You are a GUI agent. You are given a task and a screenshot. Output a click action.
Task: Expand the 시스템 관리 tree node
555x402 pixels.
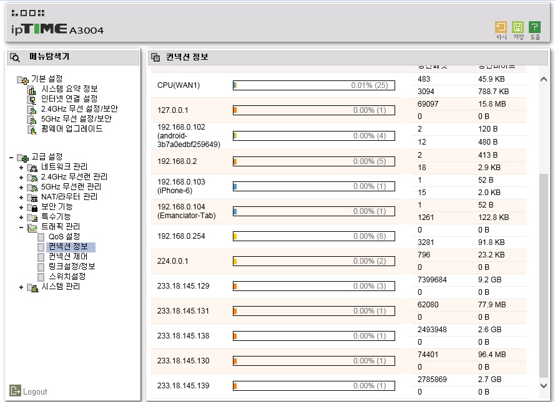[21, 287]
